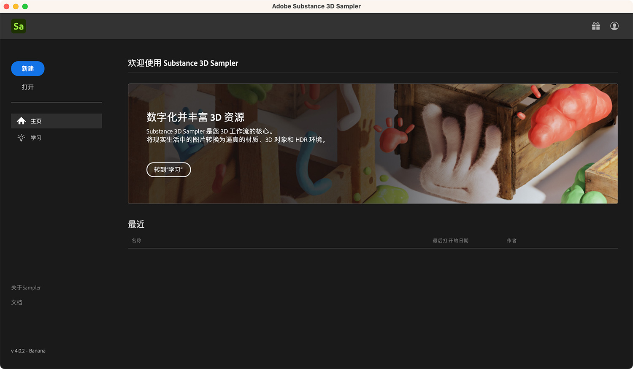Close the window with red button
633x369 pixels.
6,6
